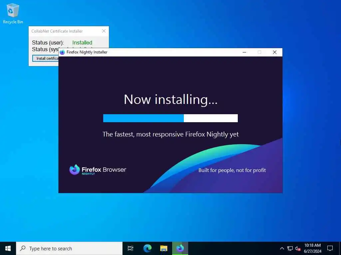Image resolution: width=341 pixels, height=255 pixels.
Task: Click the muted volume tray icon
Action: [298, 248]
